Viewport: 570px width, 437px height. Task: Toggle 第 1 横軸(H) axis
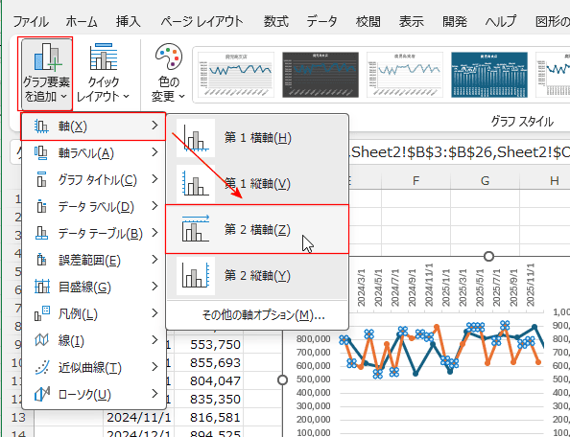tap(257, 138)
